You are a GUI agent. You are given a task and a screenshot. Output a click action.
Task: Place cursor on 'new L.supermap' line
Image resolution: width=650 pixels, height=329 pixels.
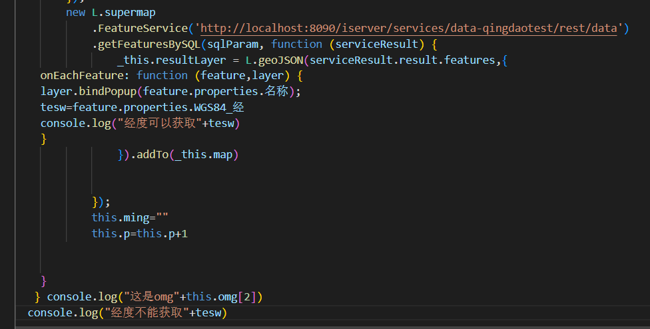coord(111,13)
